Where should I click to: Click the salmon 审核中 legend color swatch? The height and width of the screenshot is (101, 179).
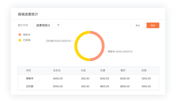click(20, 35)
